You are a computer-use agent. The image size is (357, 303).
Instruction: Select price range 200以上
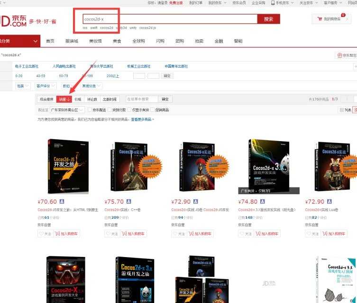click(113, 76)
